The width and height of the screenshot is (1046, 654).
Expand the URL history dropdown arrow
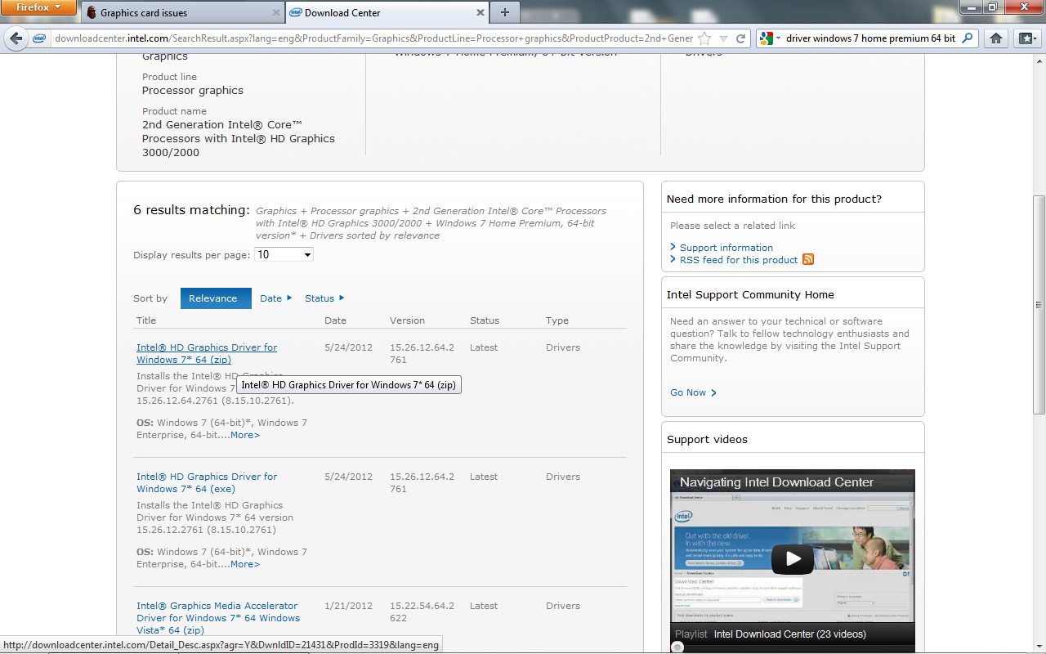tap(723, 38)
